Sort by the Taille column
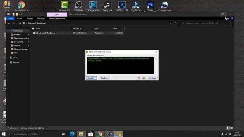 point(115,29)
